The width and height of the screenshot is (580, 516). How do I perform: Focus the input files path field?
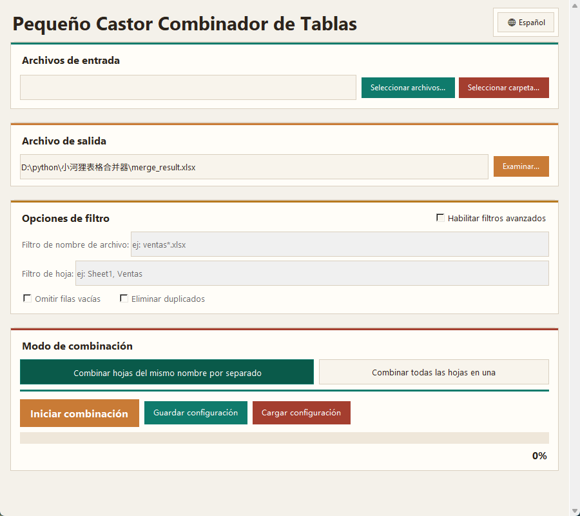click(188, 87)
